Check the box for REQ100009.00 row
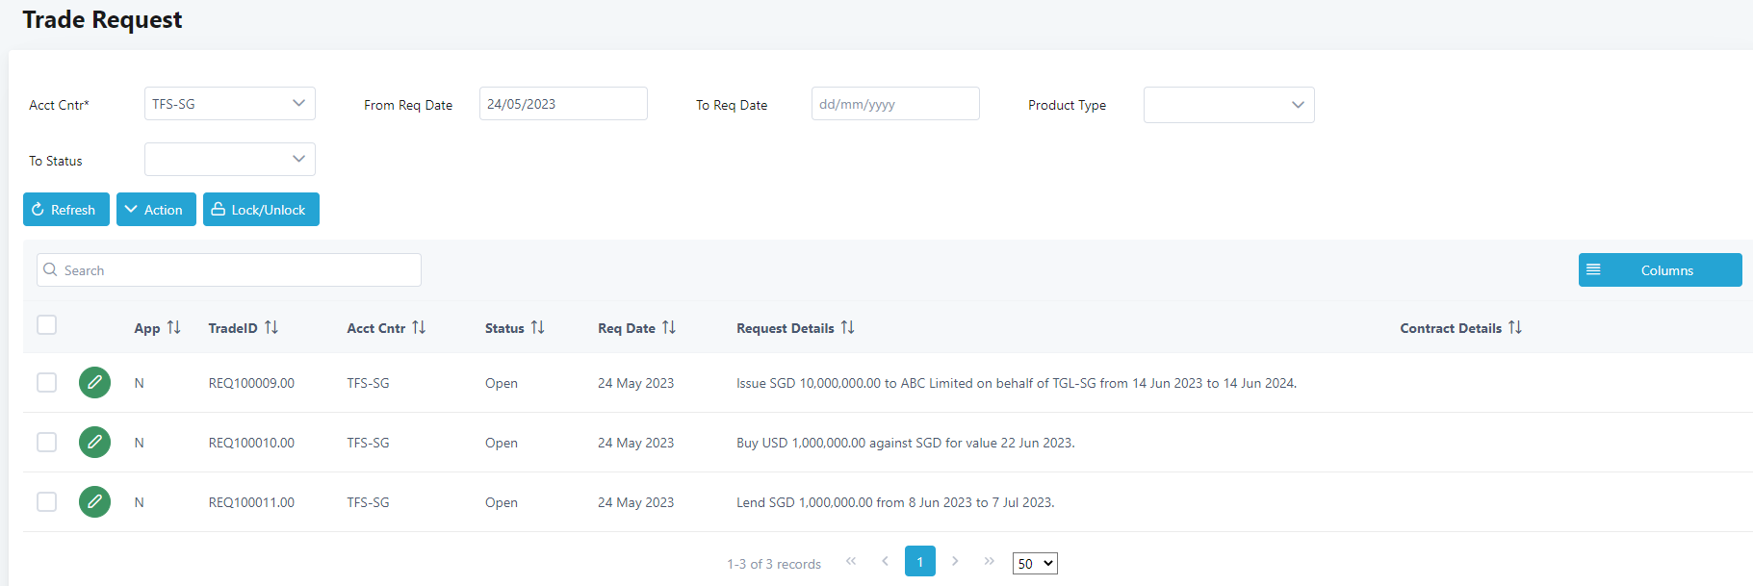Screen dimensions: 1753x586 point(46,383)
